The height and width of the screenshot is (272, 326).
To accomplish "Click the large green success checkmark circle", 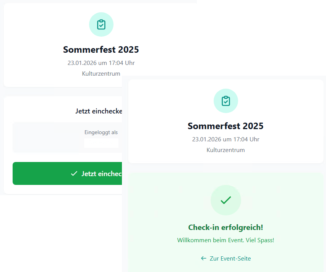I will click(226, 200).
